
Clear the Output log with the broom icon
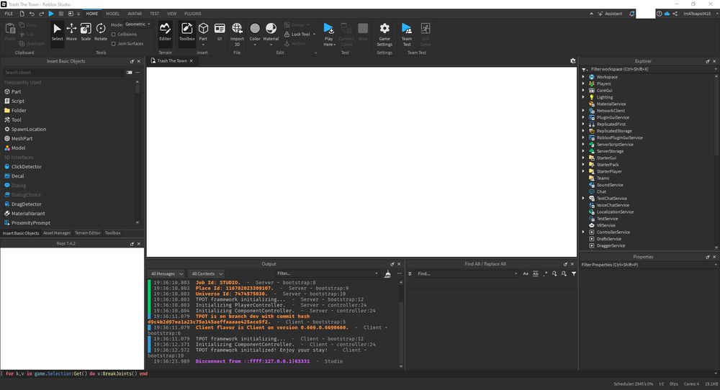pos(387,274)
